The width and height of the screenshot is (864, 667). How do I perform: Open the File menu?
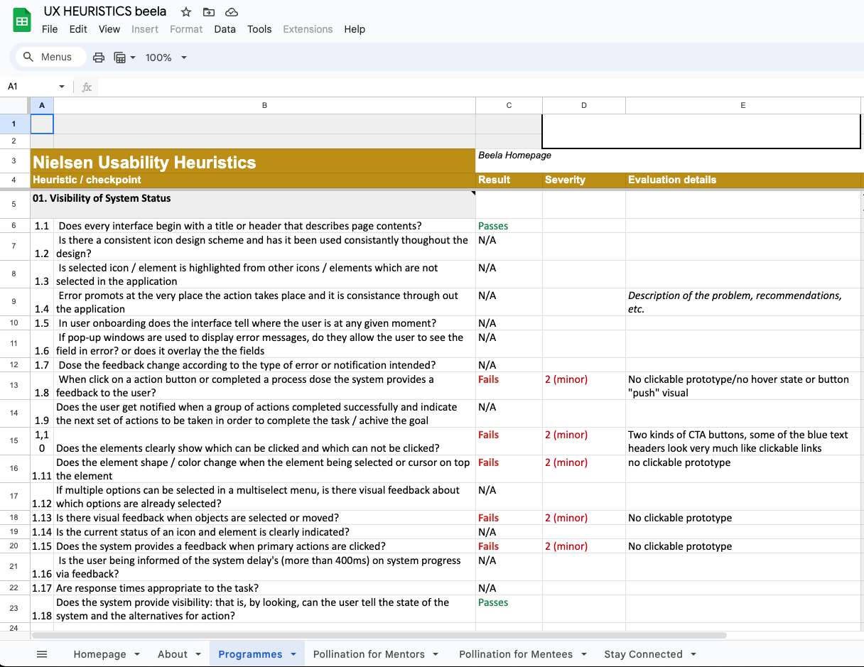[x=50, y=29]
